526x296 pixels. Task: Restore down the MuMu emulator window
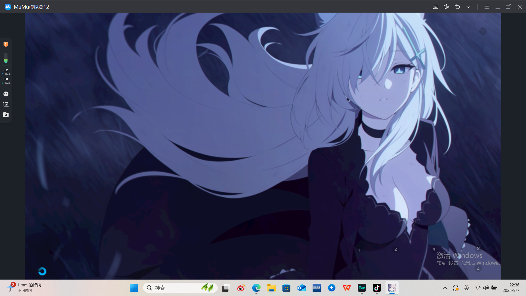508,7
